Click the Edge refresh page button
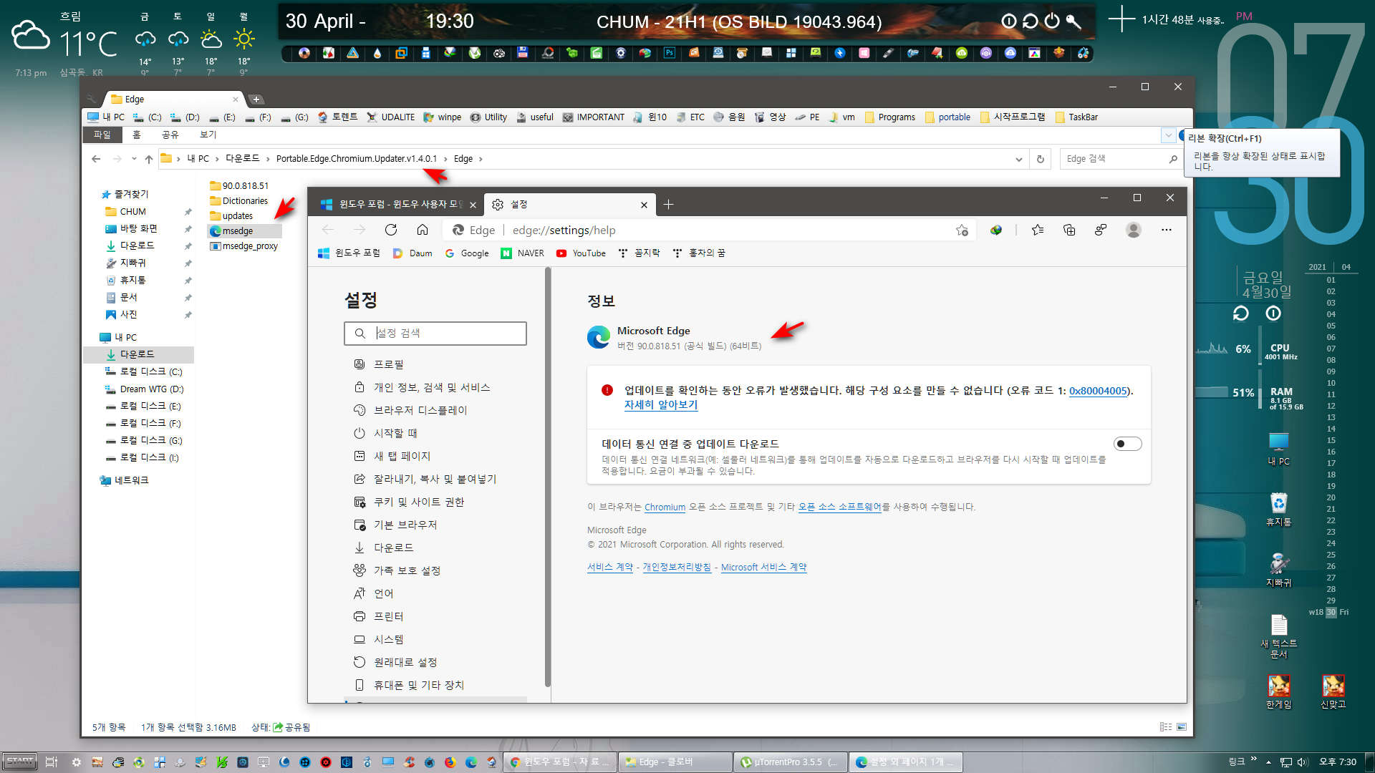The width and height of the screenshot is (1375, 773). coord(390,230)
